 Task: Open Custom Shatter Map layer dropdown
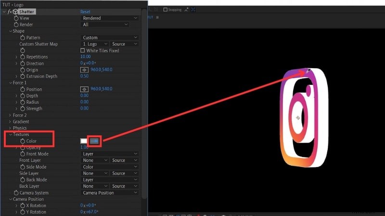[95, 44]
